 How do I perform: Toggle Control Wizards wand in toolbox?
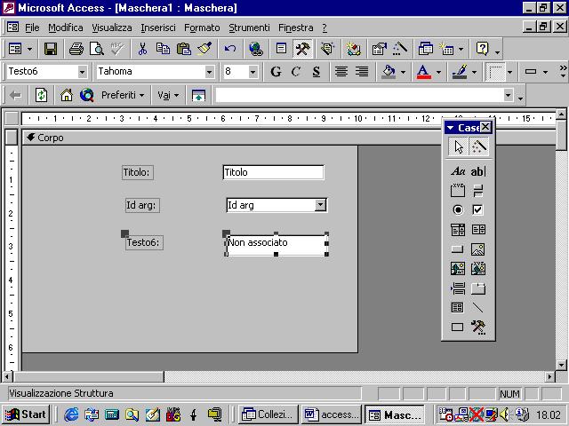click(479, 146)
